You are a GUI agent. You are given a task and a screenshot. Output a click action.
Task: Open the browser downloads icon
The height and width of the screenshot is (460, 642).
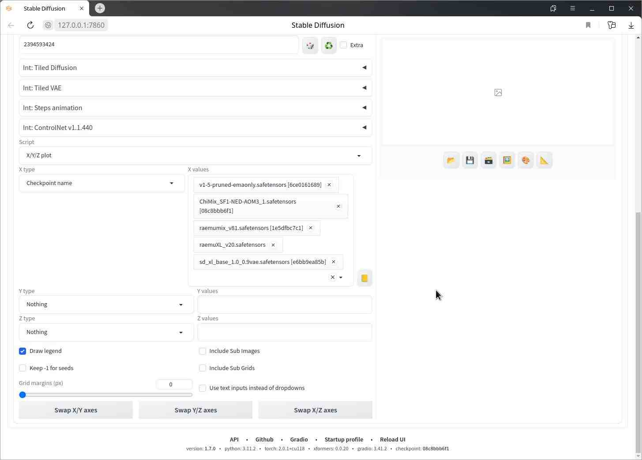631,25
